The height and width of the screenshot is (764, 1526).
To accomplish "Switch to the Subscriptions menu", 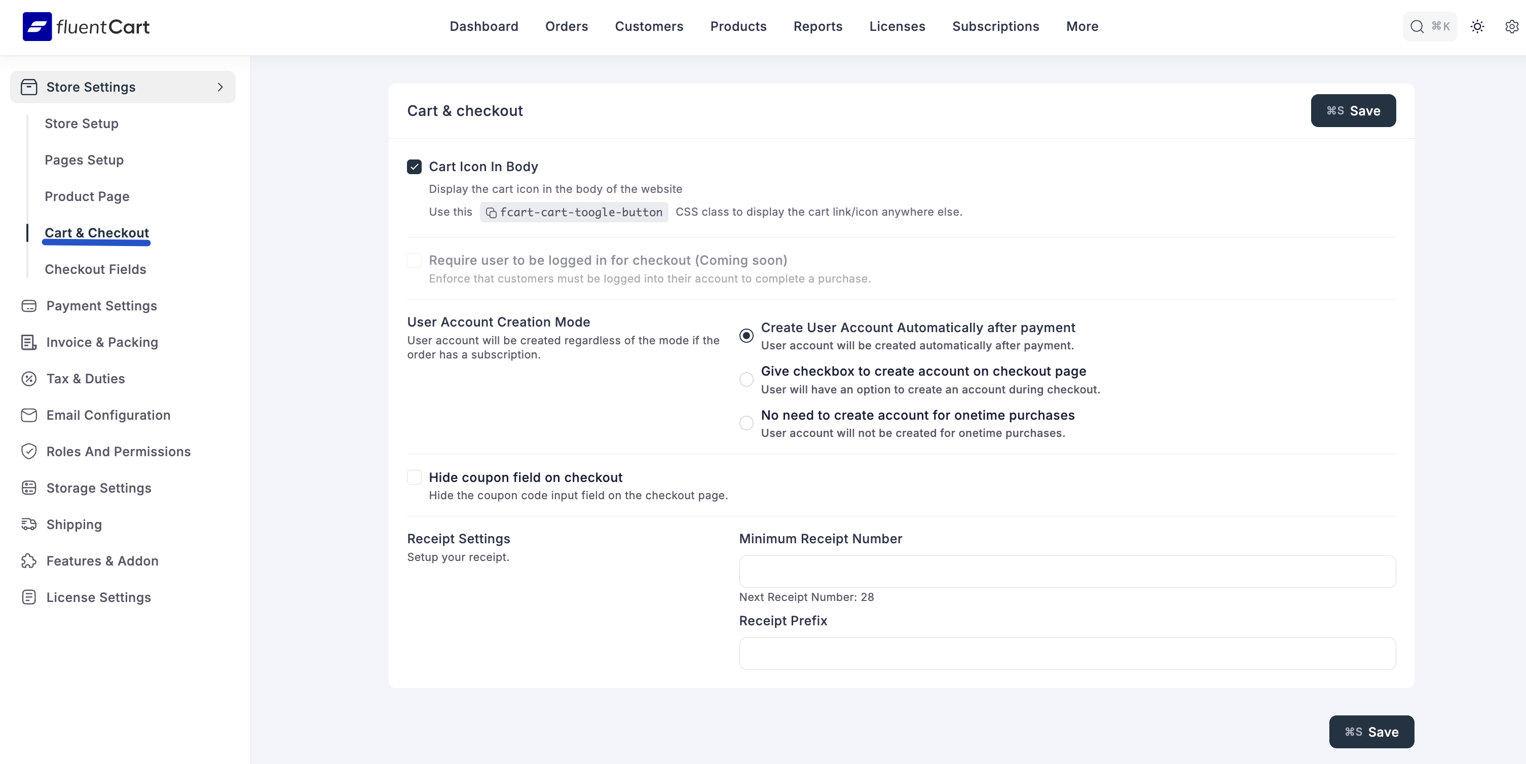I will (x=995, y=26).
